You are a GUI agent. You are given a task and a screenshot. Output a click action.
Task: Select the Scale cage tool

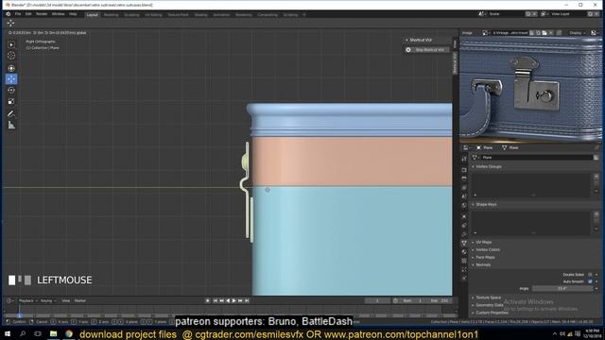click(x=11, y=101)
